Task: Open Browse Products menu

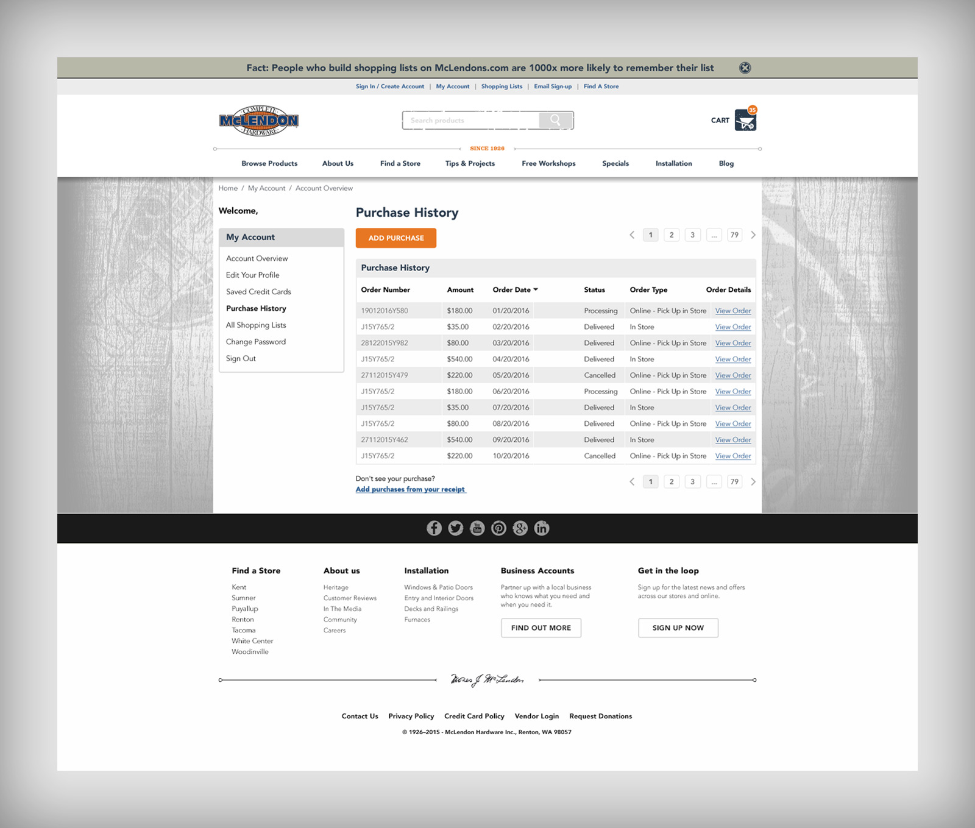Action: coord(269,163)
